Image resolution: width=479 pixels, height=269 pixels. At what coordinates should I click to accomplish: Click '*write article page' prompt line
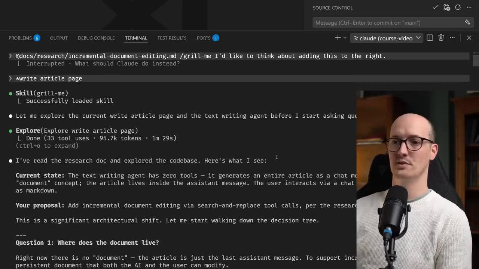[49, 78]
